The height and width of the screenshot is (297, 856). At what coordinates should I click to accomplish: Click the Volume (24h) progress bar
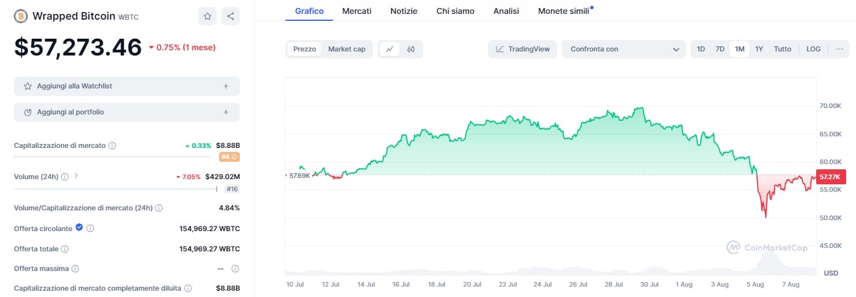[x=115, y=188]
